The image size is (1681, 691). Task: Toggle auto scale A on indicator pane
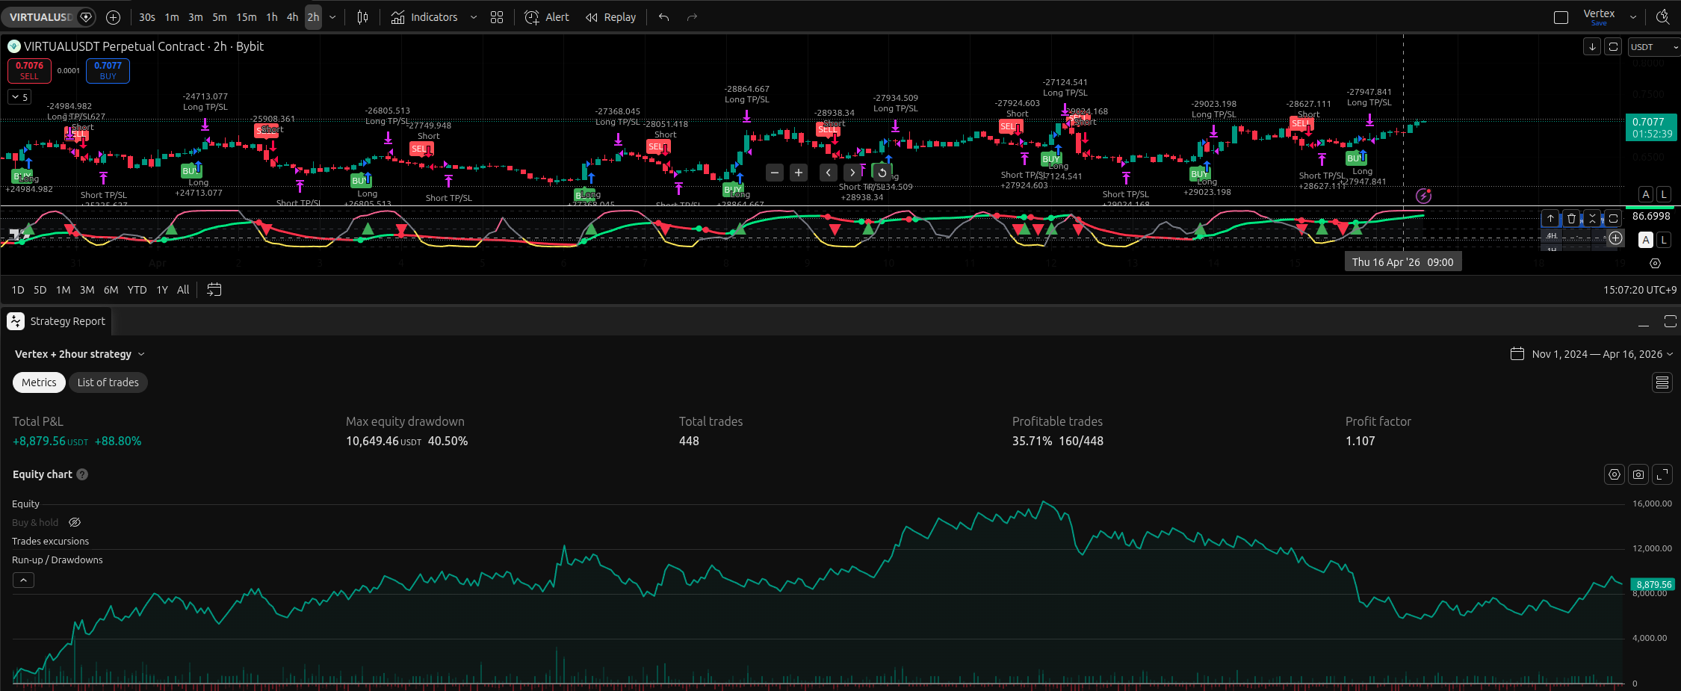[1646, 240]
